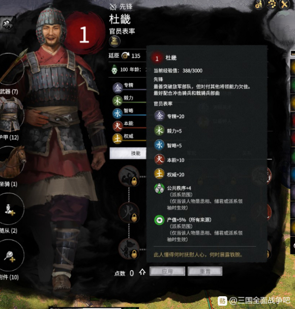
Task: Click the weapon equipment slot with spear
Action: [x=12, y=69]
